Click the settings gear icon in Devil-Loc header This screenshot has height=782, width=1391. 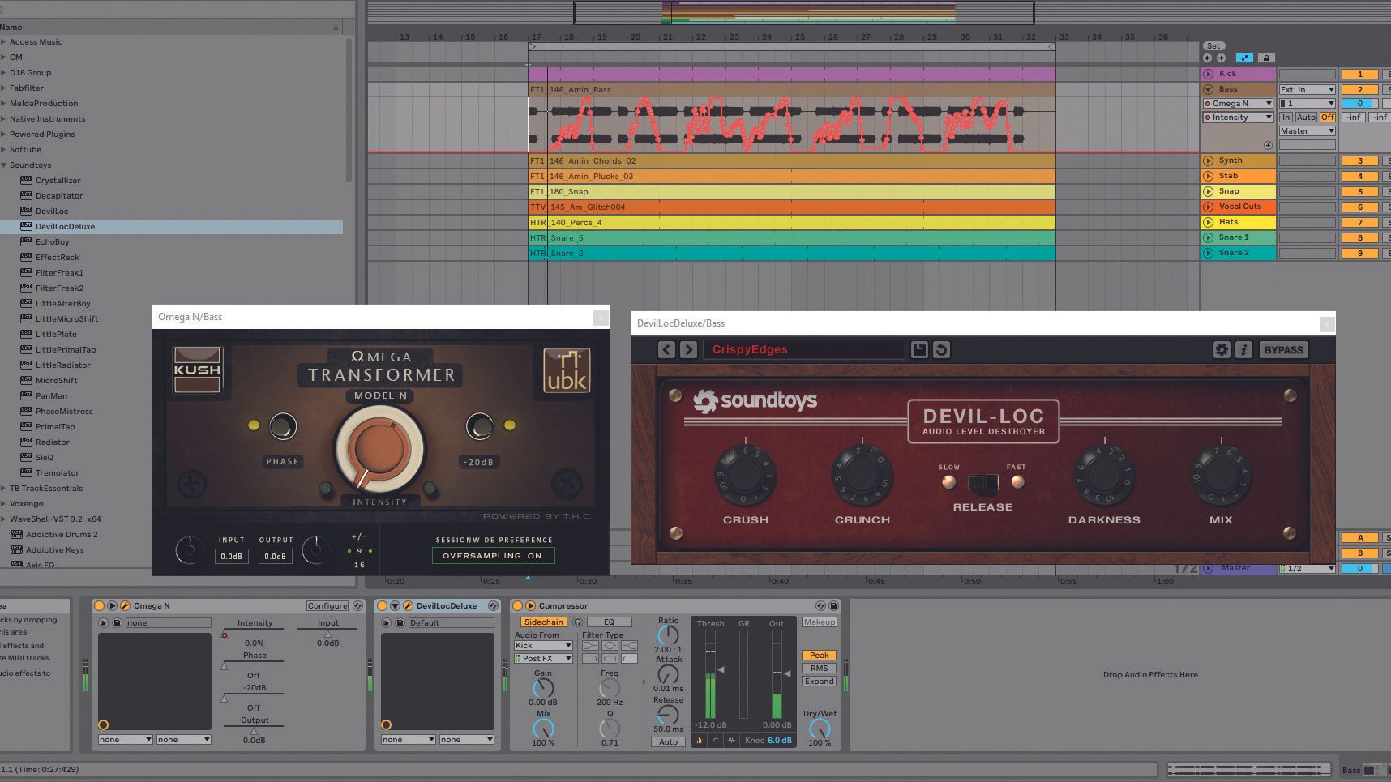(x=1222, y=349)
